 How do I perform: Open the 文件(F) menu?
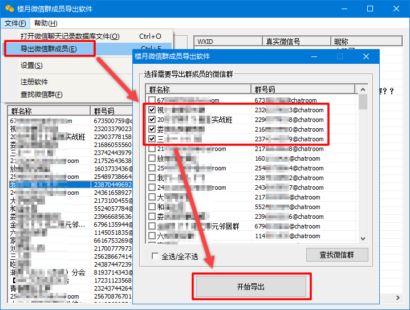(15, 23)
